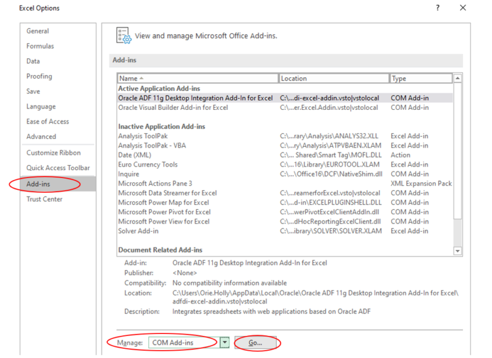Select the Trust Center category
This screenshot has height=358, width=492.
point(44,199)
